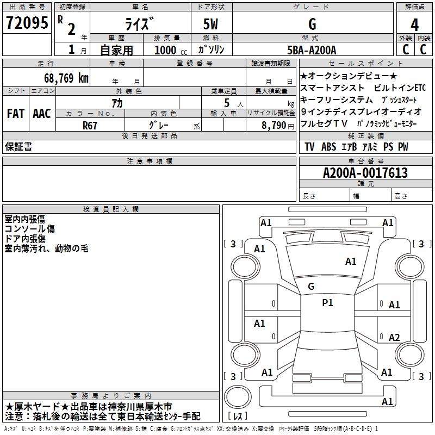Click the スマートアシスト sales point
The image size is (435, 435).
tap(332, 88)
